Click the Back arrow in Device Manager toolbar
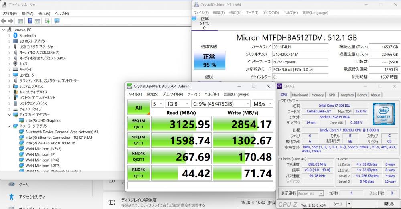401x209 pixels. coord(4,21)
